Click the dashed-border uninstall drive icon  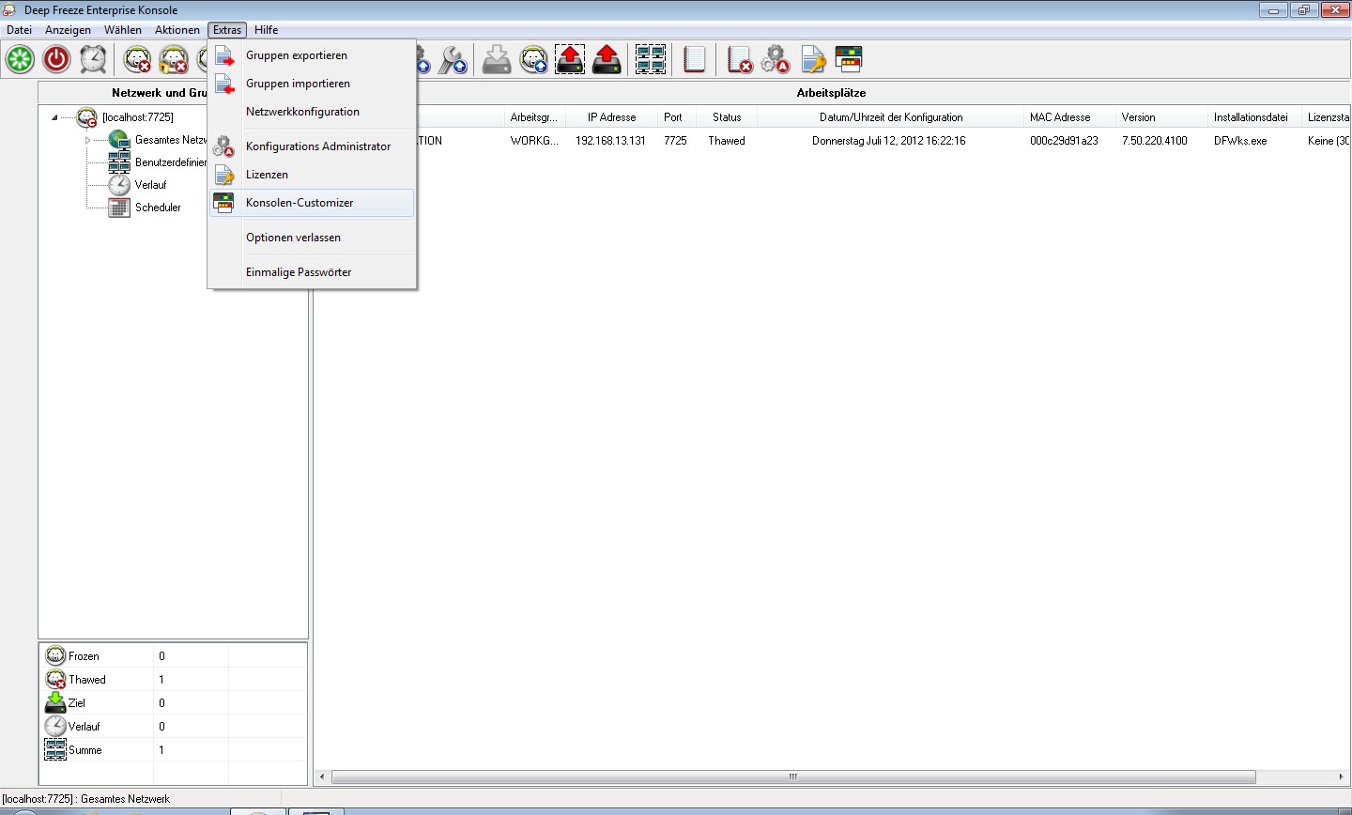click(570, 59)
